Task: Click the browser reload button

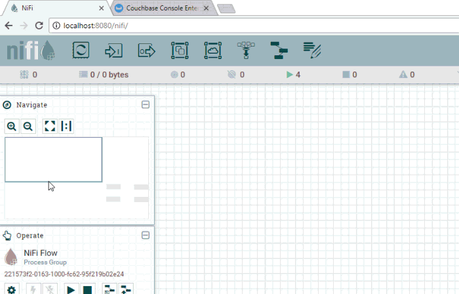Action: 39,26
